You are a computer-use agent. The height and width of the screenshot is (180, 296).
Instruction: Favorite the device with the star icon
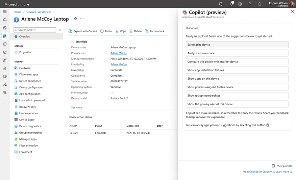pos(75,19)
